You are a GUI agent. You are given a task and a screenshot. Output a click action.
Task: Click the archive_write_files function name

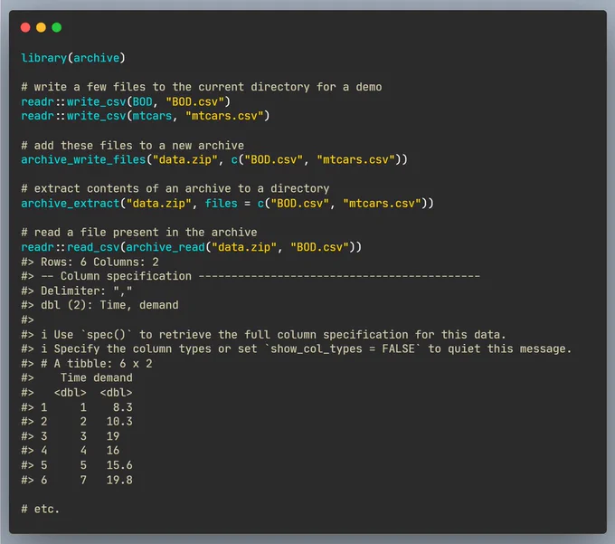pos(83,159)
